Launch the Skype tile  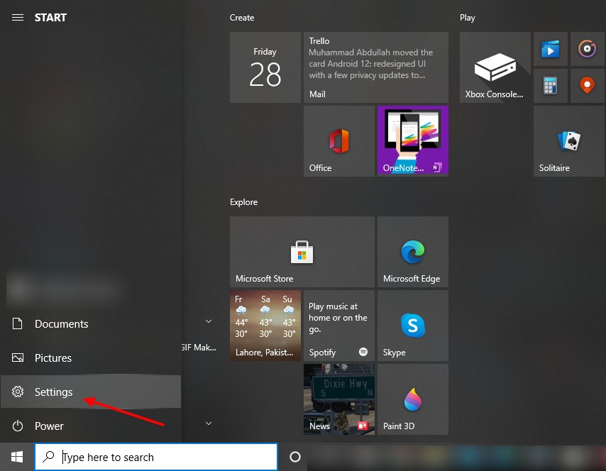tap(413, 326)
